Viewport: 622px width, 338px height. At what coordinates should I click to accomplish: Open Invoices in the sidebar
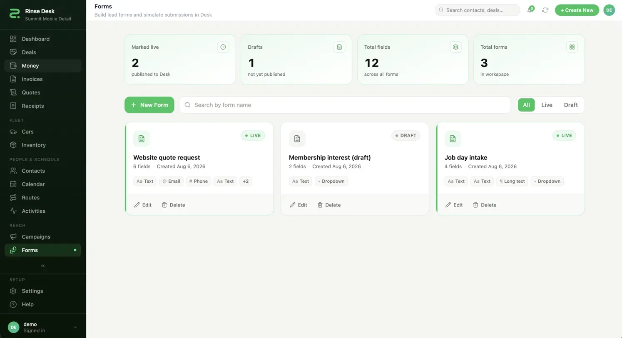click(43, 79)
